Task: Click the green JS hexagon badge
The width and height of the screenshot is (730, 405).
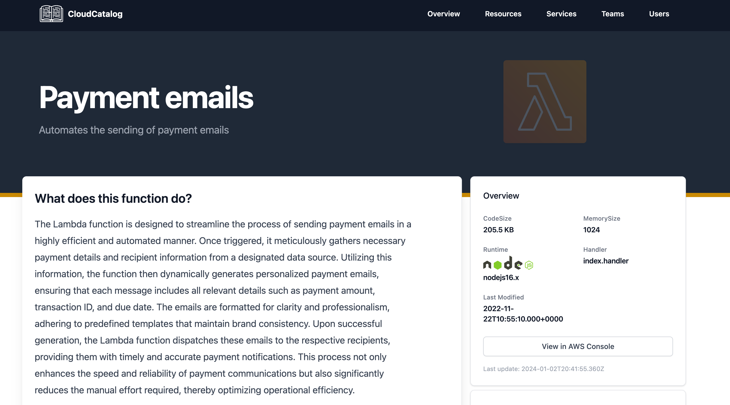Action: pos(529,265)
